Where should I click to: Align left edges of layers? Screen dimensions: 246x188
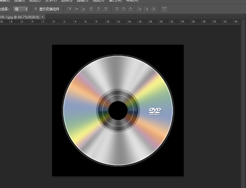point(92,9)
